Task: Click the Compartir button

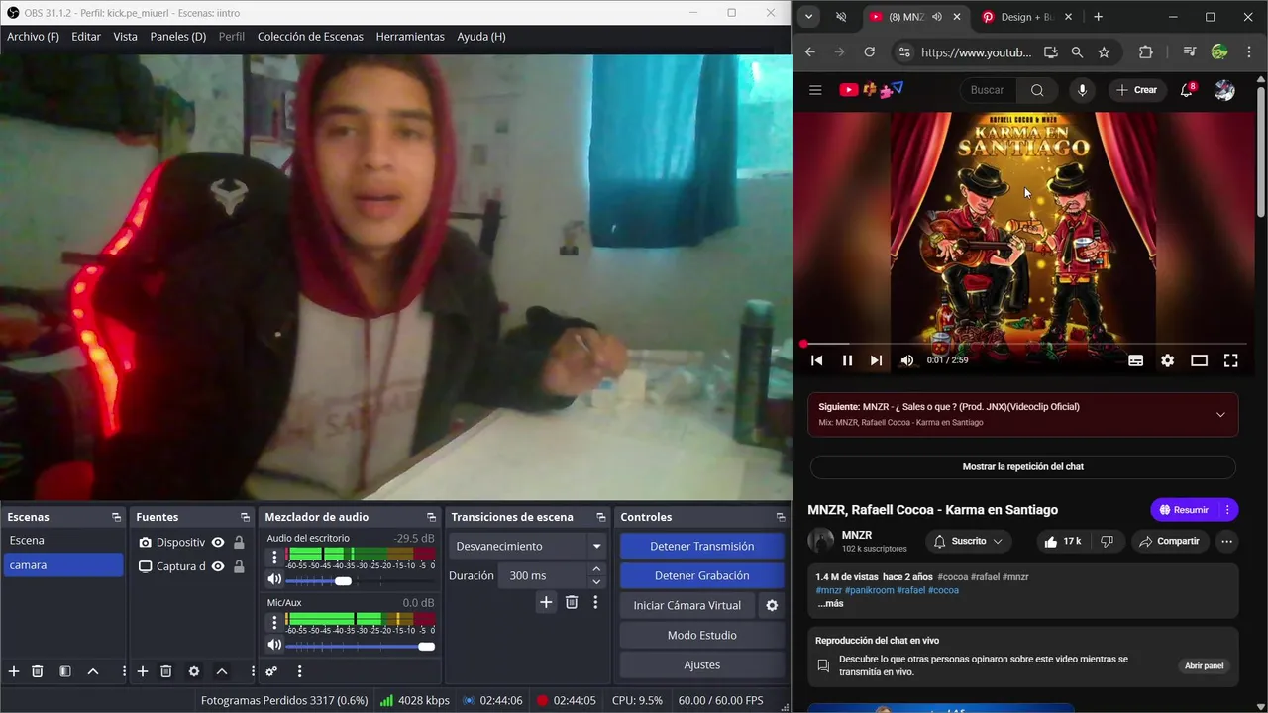Action: pyautogui.click(x=1168, y=541)
